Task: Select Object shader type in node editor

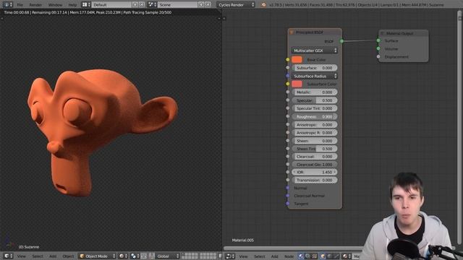Action: [323, 256]
